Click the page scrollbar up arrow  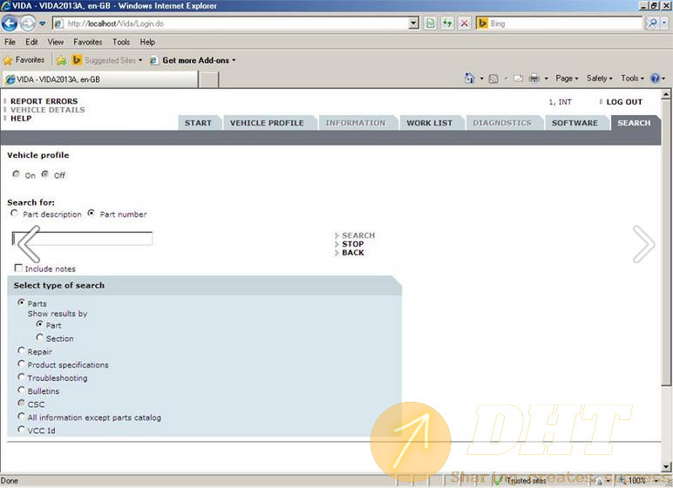click(666, 94)
